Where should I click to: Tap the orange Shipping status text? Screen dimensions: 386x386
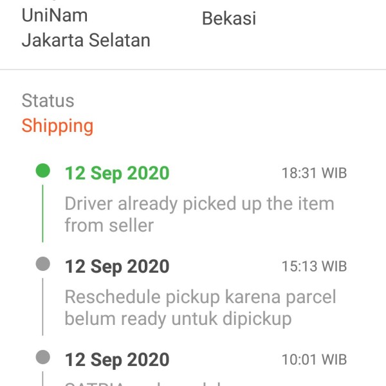coord(58,126)
